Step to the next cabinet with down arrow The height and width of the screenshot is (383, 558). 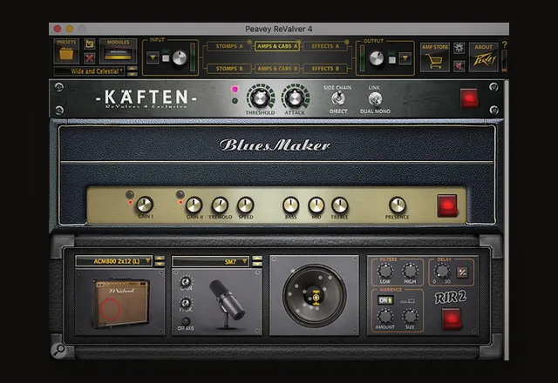coord(160,264)
